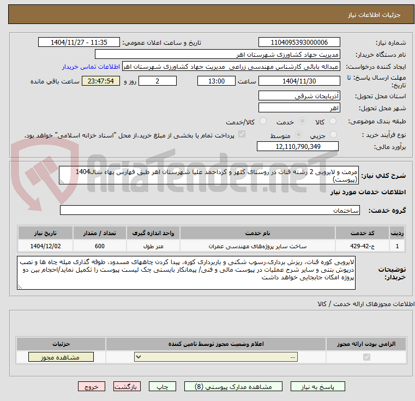Click the need date cell 1404/12/02

pos(45,246)
